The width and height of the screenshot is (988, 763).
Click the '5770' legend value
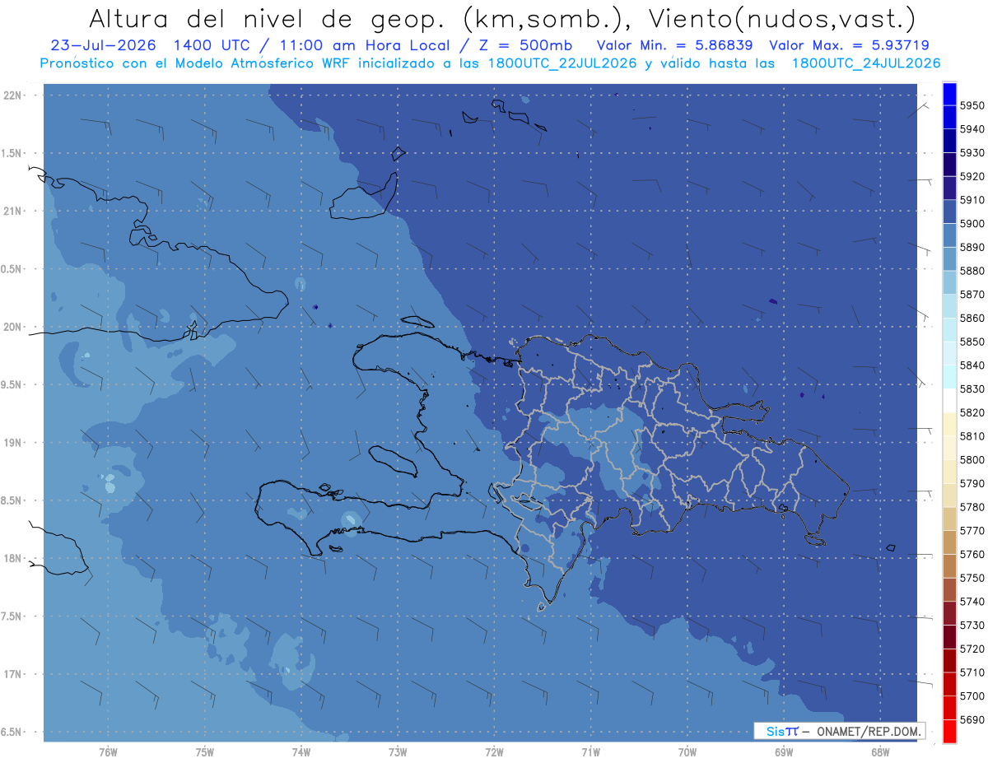click(x=972, y=531)
